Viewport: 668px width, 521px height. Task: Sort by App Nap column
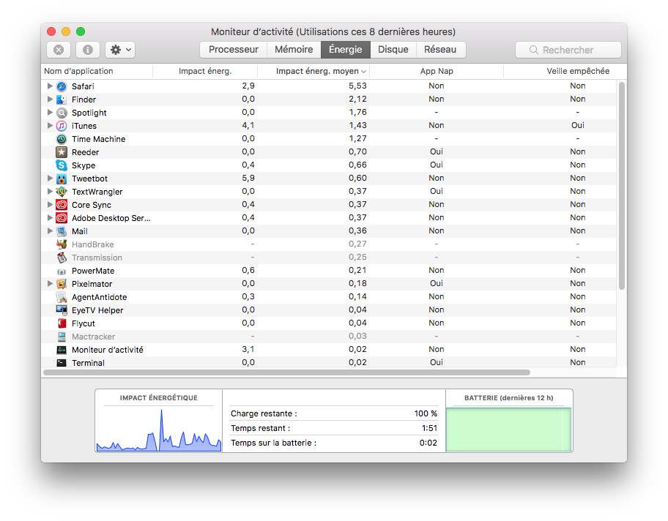(x=437, y=71)
